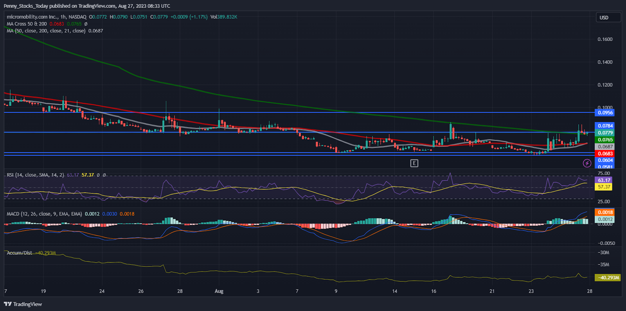
Task: Click the 14 date on the time axis
Action: 395,291
